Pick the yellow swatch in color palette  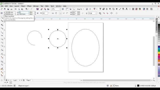pos(159,53)
